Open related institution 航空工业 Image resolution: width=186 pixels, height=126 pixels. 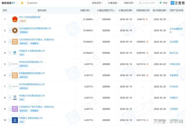pos(174,53)
